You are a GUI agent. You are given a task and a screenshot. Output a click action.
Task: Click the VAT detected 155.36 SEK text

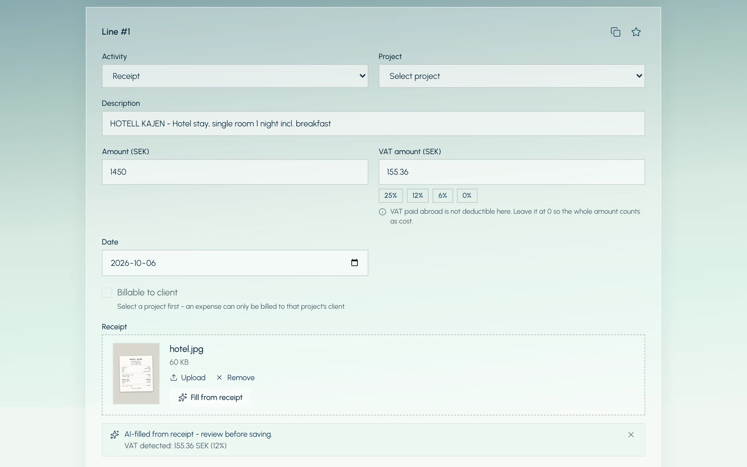coord(175,446)
